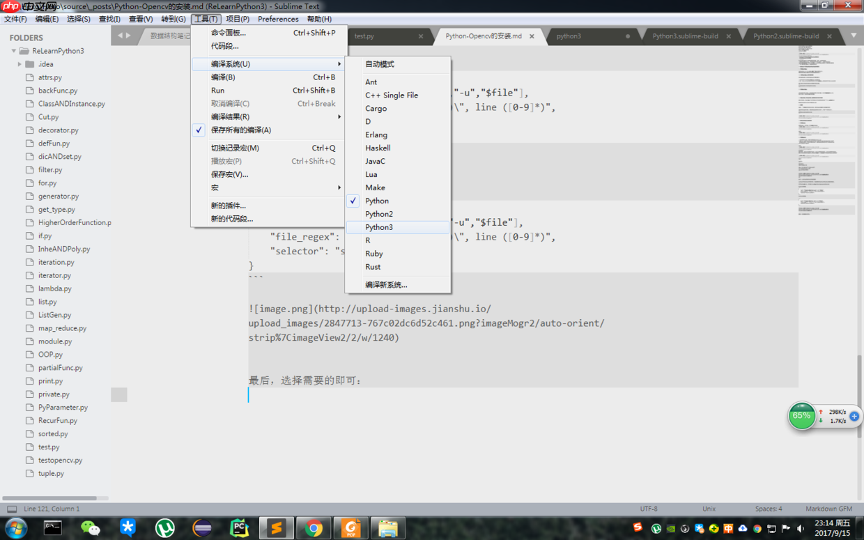Open the Preferences menu

[x=278, y=19]
